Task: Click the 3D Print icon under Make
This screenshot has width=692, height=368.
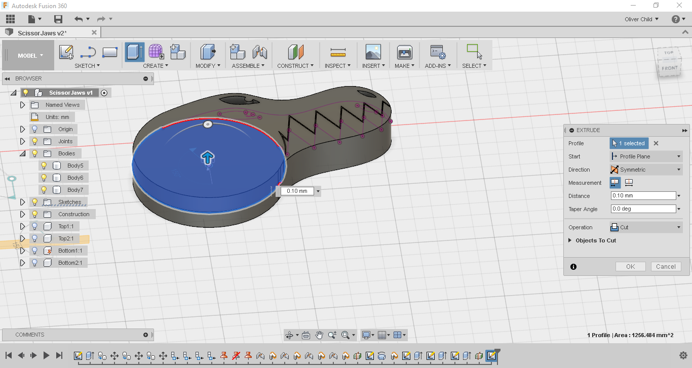Action: tap(404, 52)
